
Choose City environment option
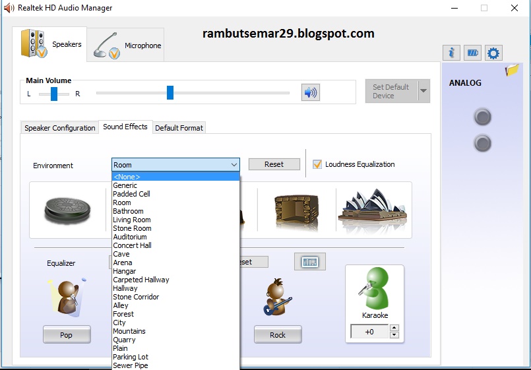coord(175,323)
